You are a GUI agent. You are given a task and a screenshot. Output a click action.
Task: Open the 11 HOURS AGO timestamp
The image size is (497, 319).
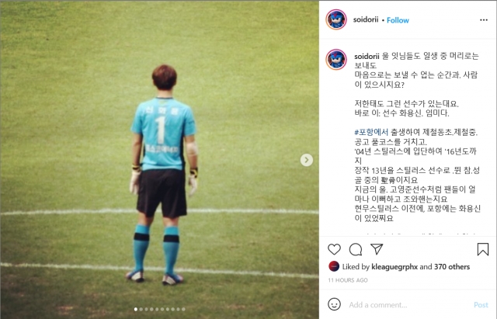348,280
